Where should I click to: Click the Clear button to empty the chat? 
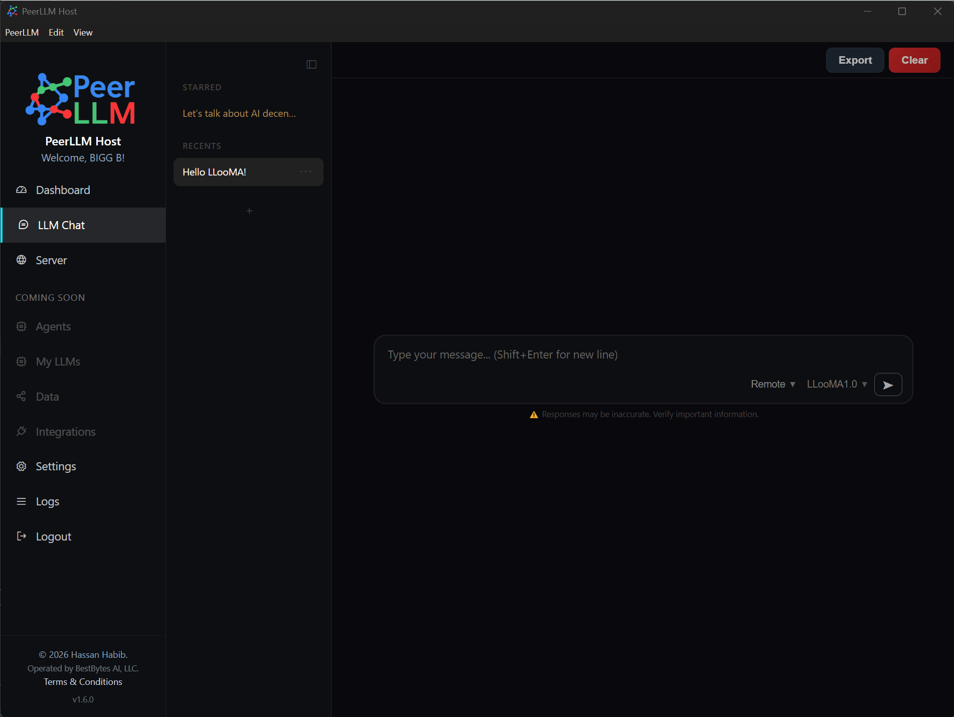pyautogui.click(x=914, y=60)
